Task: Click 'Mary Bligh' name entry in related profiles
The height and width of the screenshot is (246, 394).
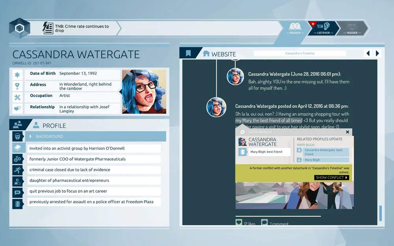Action: point(326,160)
